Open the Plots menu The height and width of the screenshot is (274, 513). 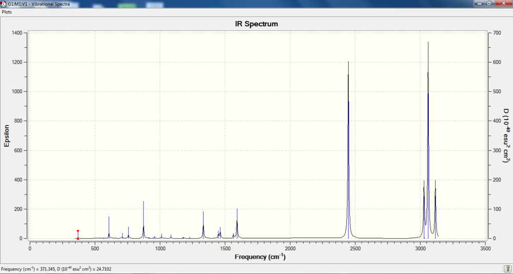[x=7, y=12]
